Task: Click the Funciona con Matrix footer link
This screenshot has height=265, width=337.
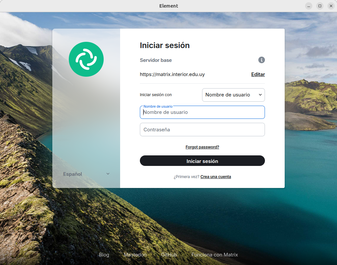Action: [x=215, y=255]
